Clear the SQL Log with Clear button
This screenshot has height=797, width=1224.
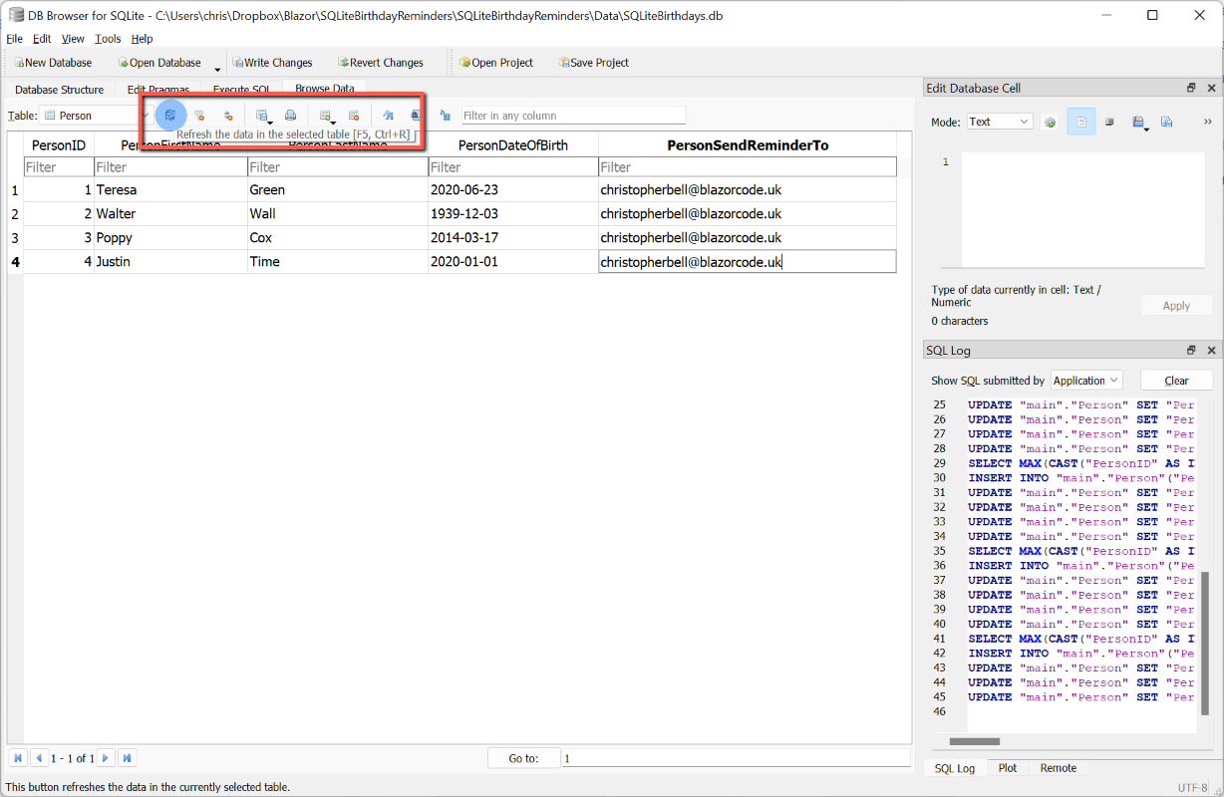tap(1176, 381)
